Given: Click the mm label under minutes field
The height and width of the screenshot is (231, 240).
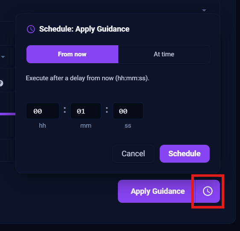Looking at the screenshot, I should click(x=86, y=126).
